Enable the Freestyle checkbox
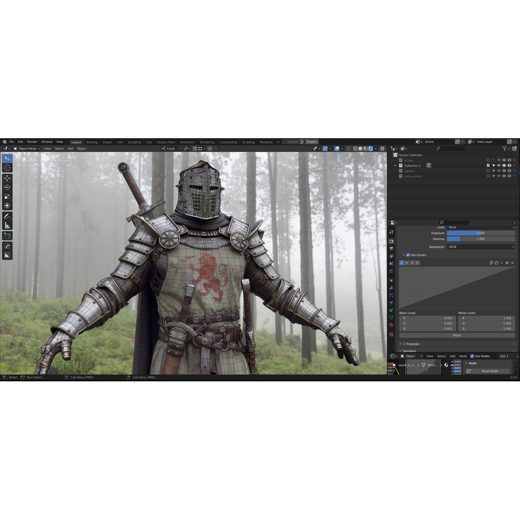 click(404, 344)
